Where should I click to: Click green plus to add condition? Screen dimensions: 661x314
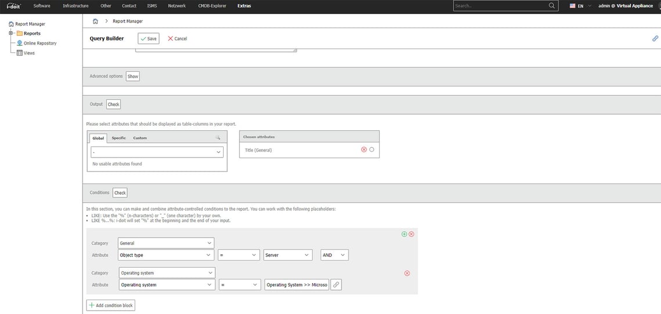pyautogui.click(x=404, y=234)
